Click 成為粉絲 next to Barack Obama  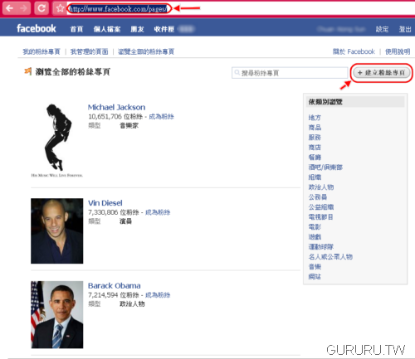click(158, 295)
